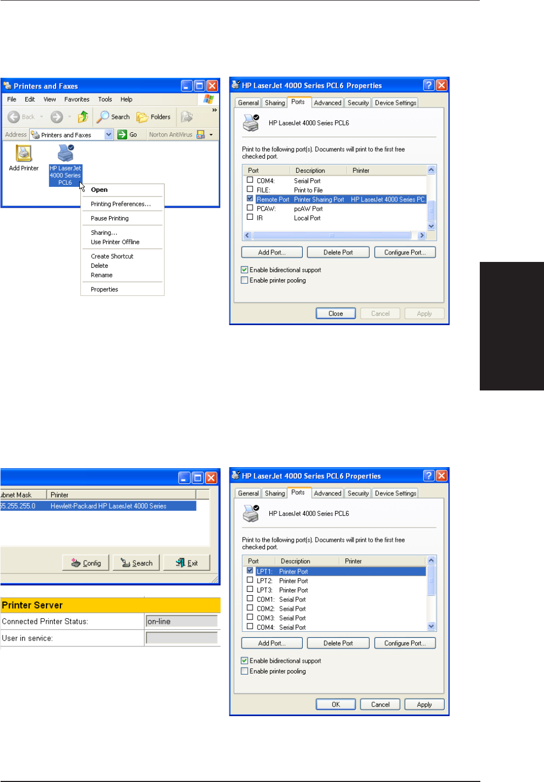The width and height of the screenshot is (544, 782).
Task: Expand the toolbar overflow chevron
Action: coord(214,110)
